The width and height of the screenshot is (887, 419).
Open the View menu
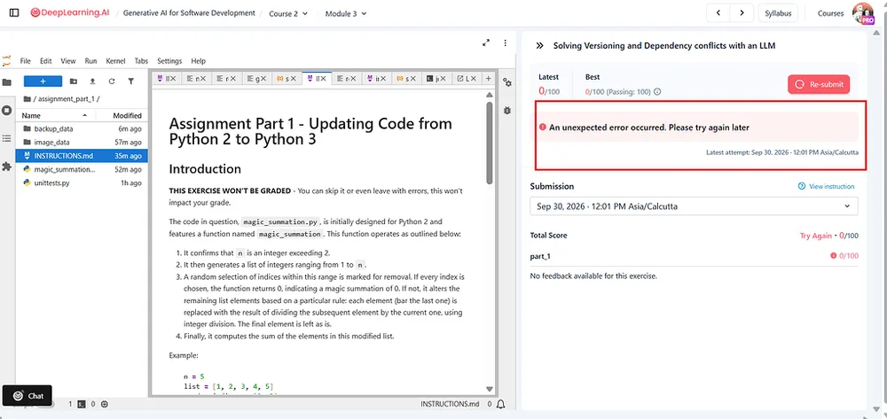pos(68,61)
